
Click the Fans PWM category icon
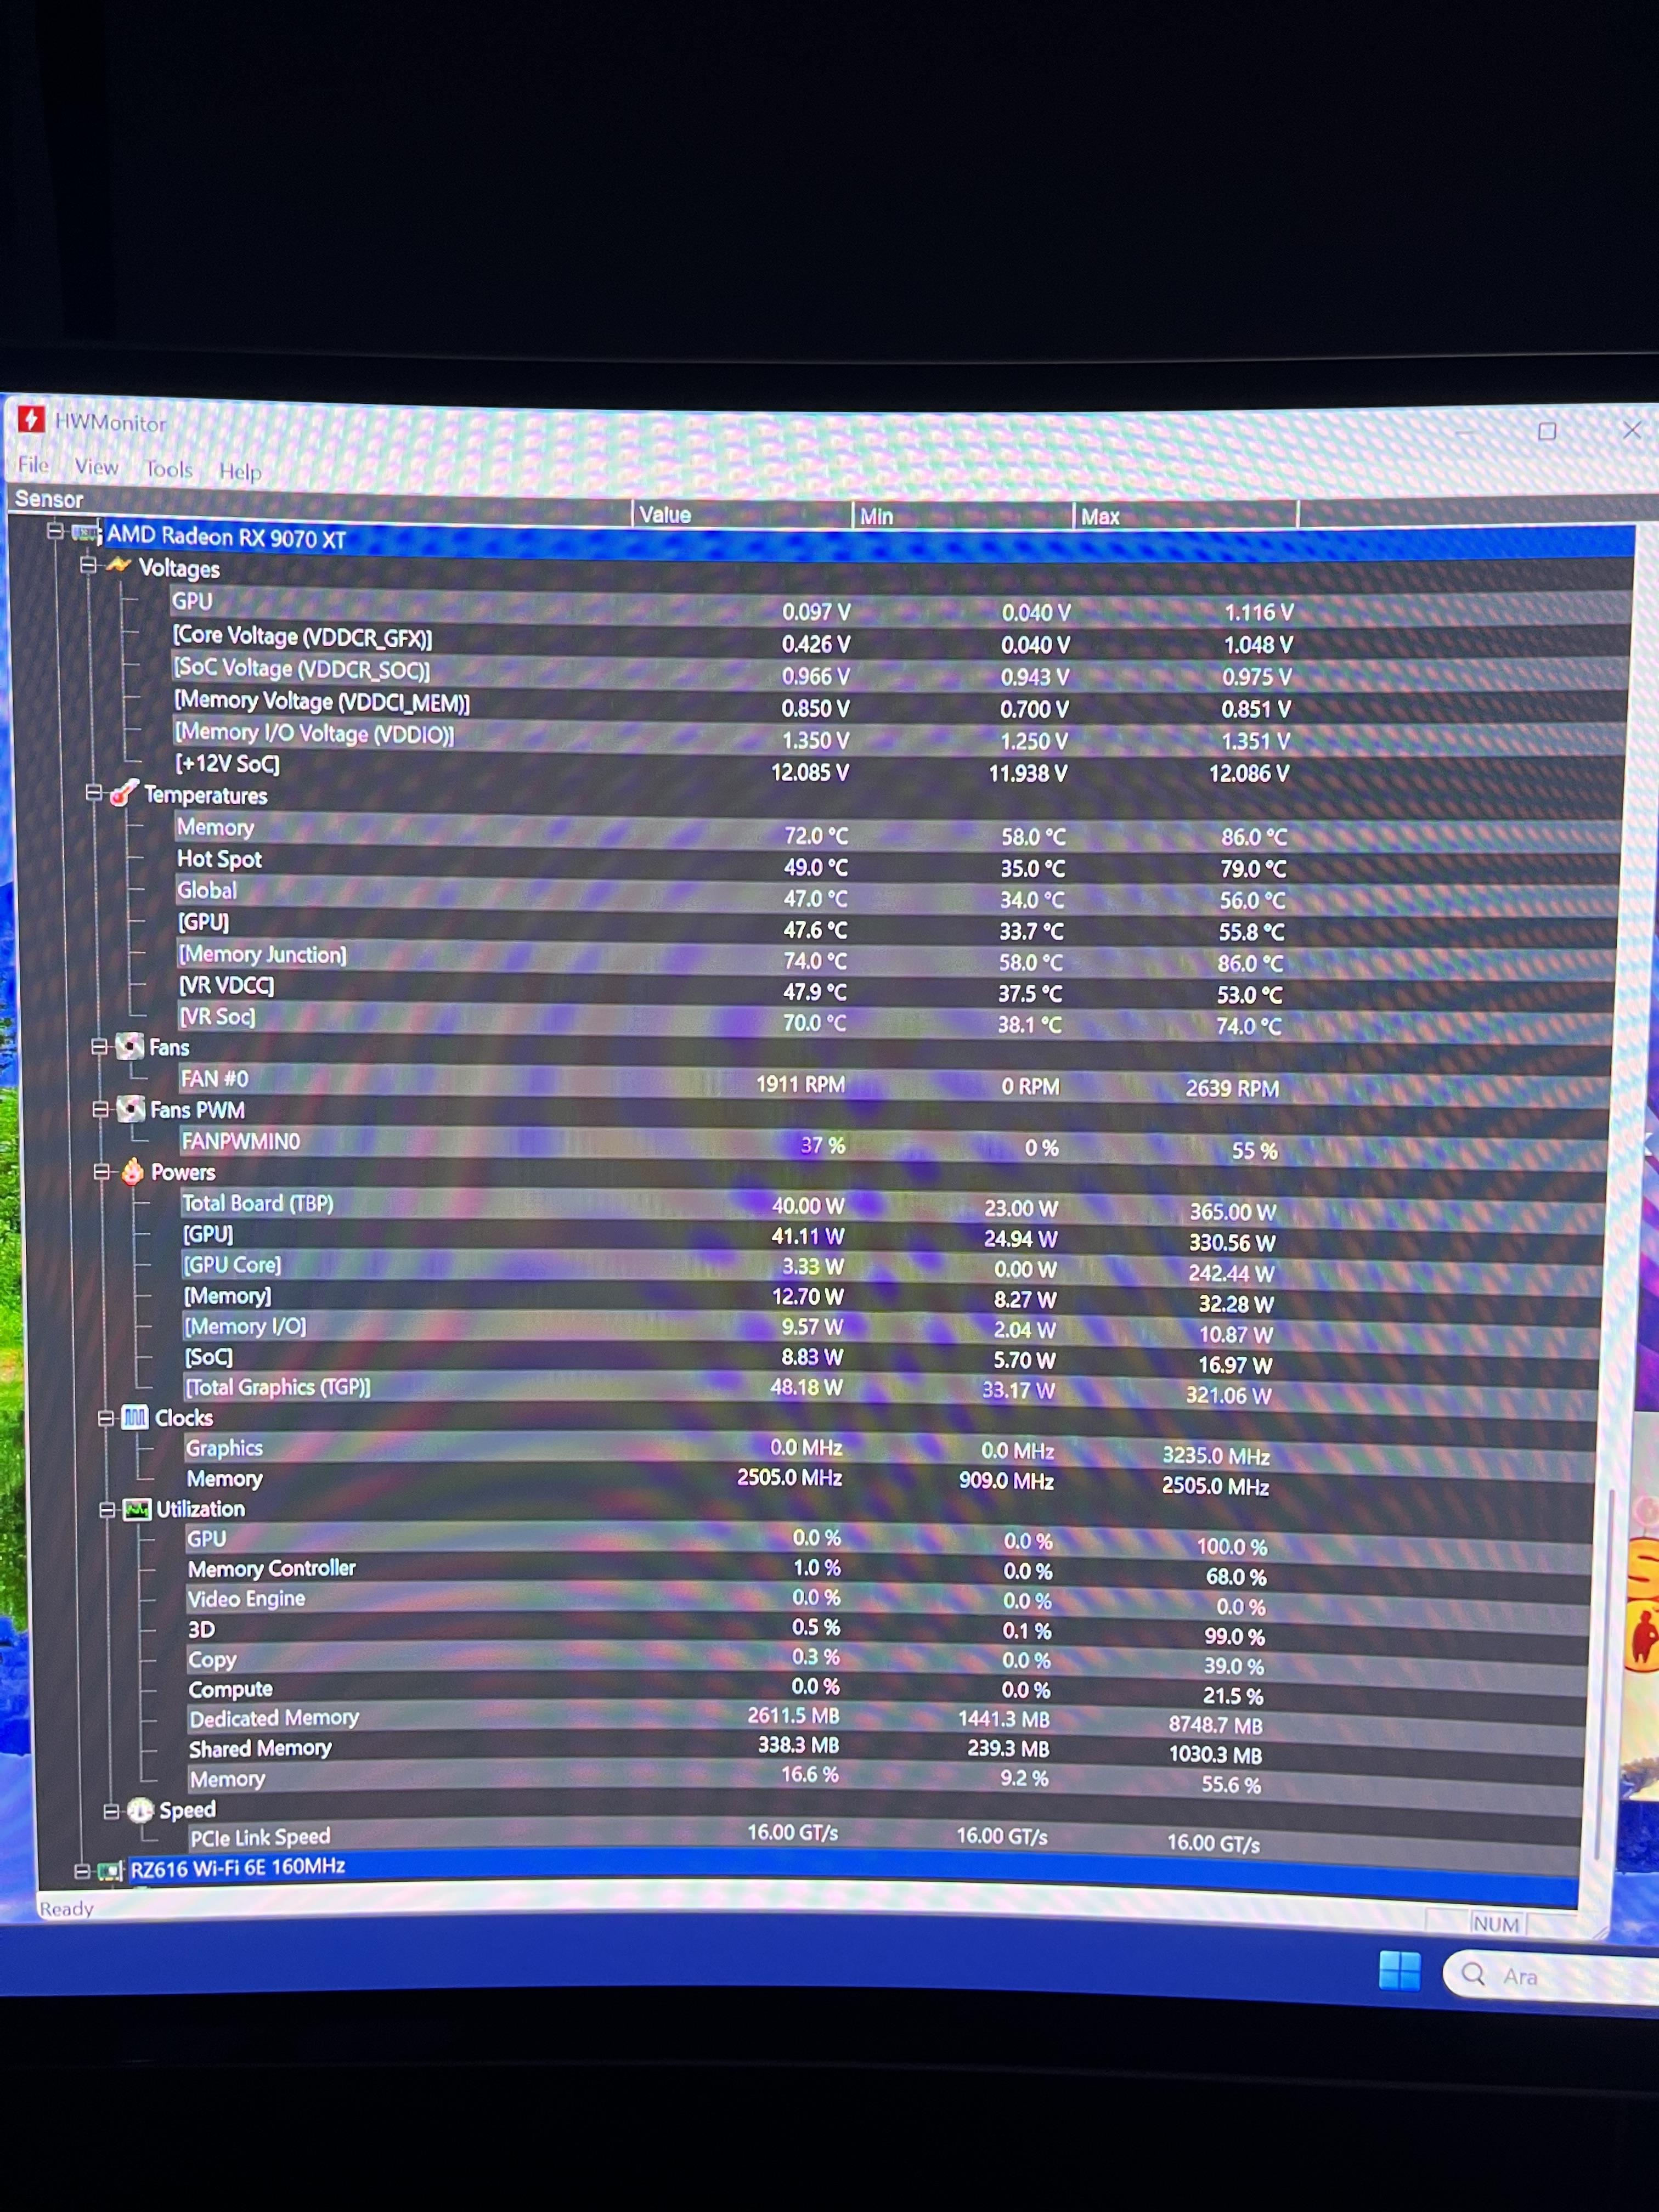pos(130,1108)
